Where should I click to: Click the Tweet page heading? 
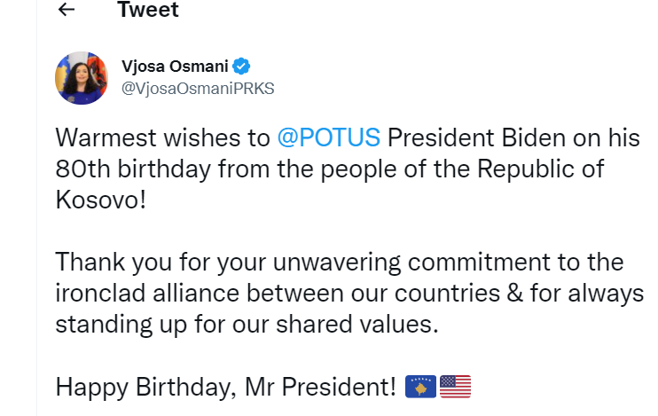(147, 11)
